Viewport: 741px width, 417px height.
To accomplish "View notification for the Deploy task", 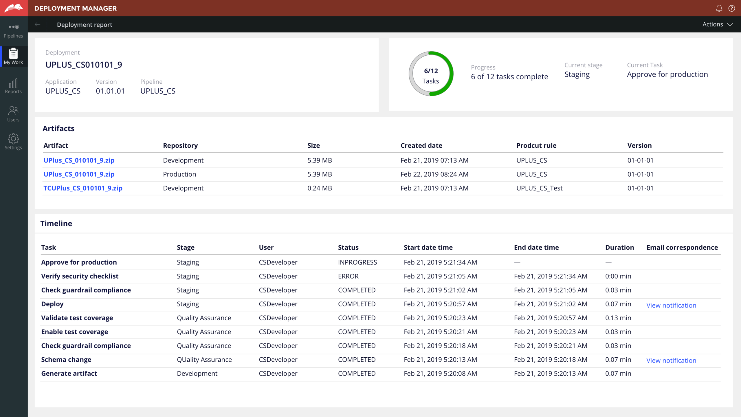I will [671, 306].
